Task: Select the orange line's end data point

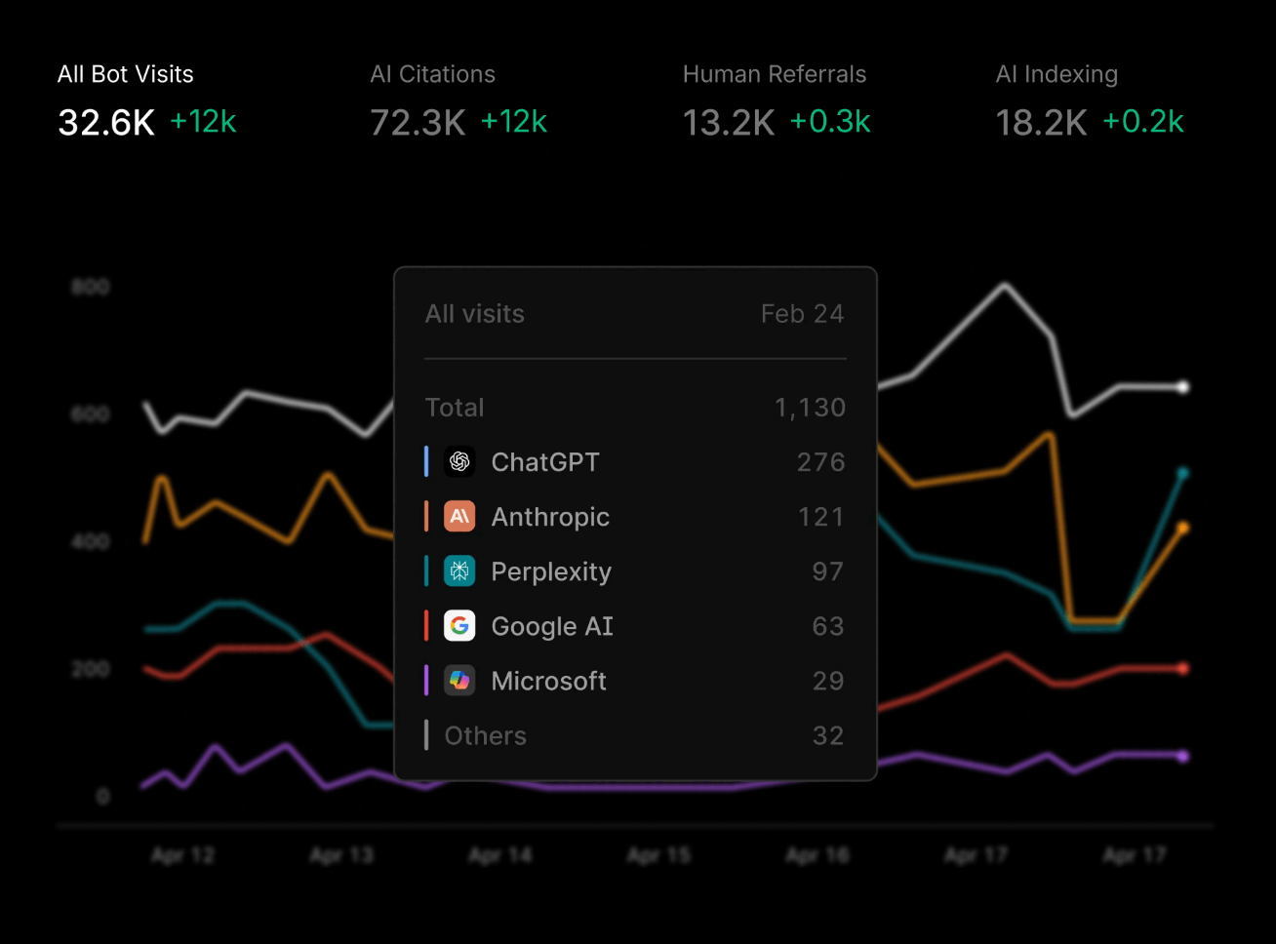Action: pyautogui.click(x=1183, y=528)
